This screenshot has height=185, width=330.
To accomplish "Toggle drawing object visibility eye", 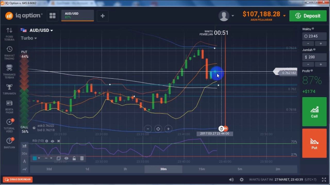I will point(66,158).
